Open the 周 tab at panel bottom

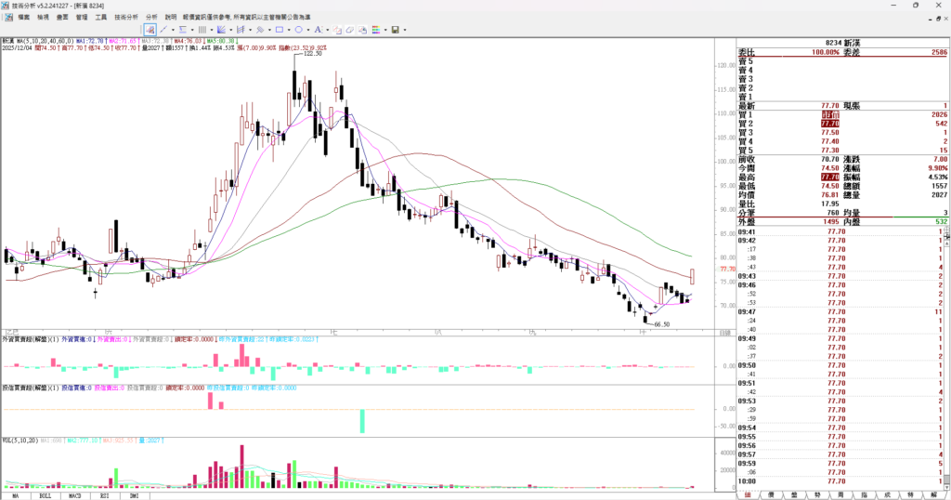tap(841, 494)
